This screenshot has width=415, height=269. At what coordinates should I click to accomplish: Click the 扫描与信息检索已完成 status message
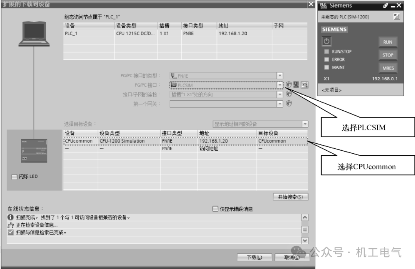click(x=41, y=232)
